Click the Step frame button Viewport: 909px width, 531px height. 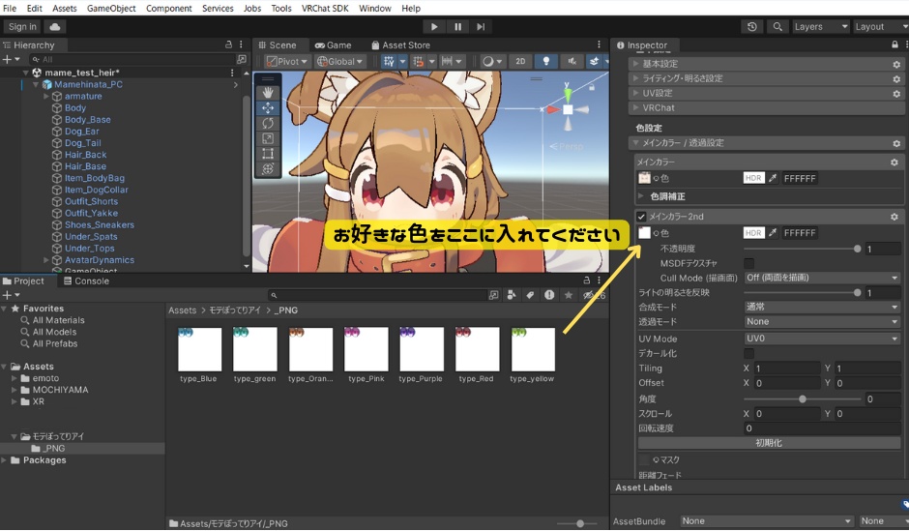[481, 27]
